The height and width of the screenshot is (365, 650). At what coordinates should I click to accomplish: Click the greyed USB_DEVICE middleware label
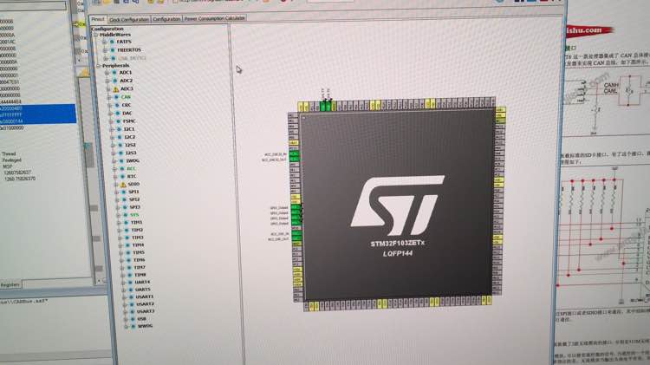(x=132, y=58)
